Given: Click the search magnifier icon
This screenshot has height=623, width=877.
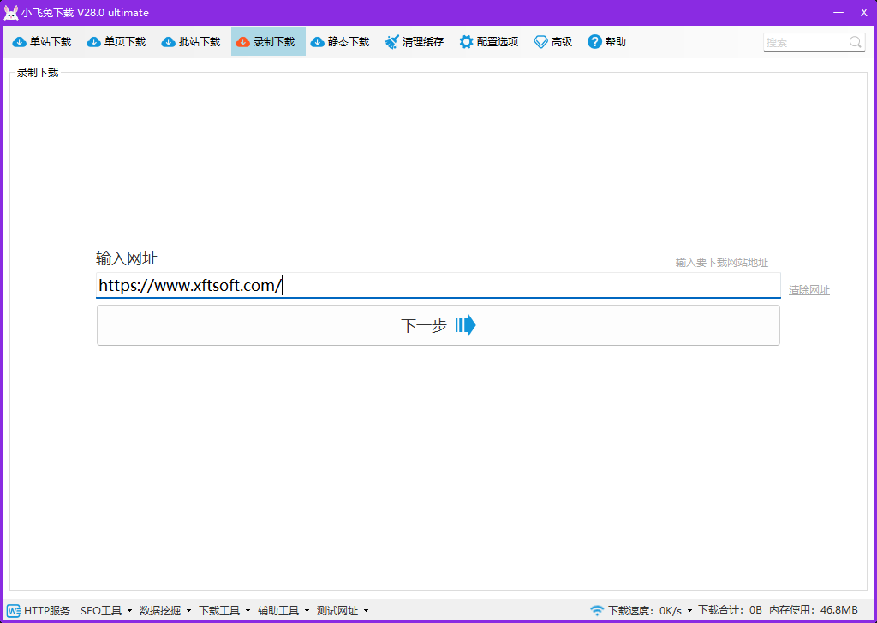Looking at the screenshot, I should (x=856, y=42).
